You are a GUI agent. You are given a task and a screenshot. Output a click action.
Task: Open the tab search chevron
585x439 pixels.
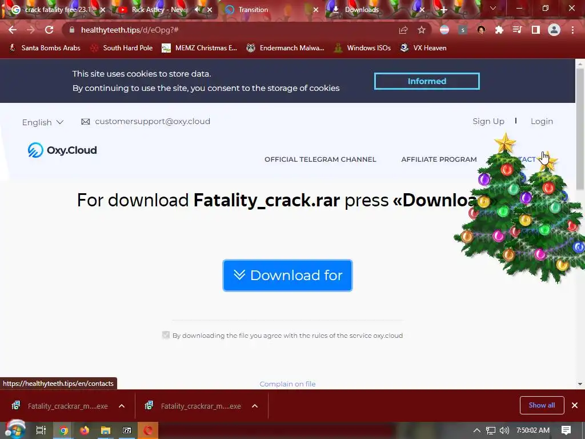coord(493,8)
